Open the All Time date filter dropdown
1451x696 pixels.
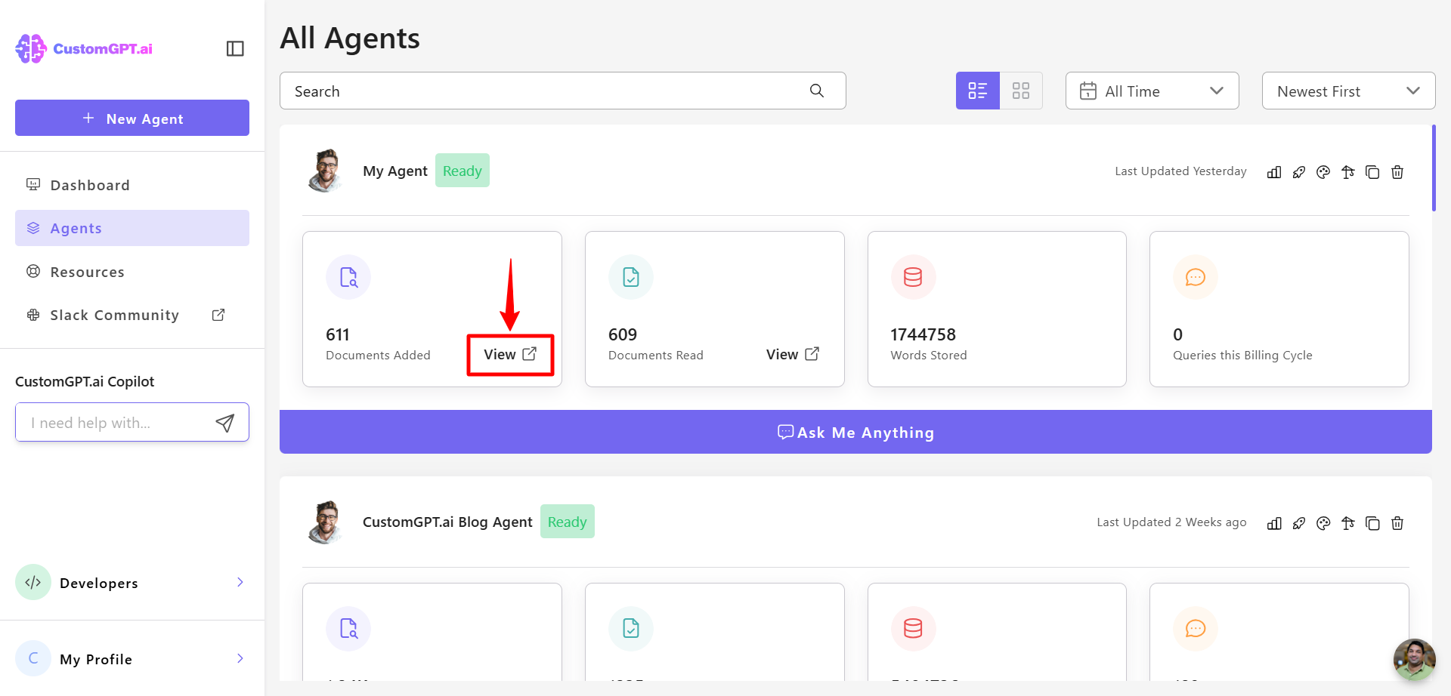click(x=1152, y=91)
